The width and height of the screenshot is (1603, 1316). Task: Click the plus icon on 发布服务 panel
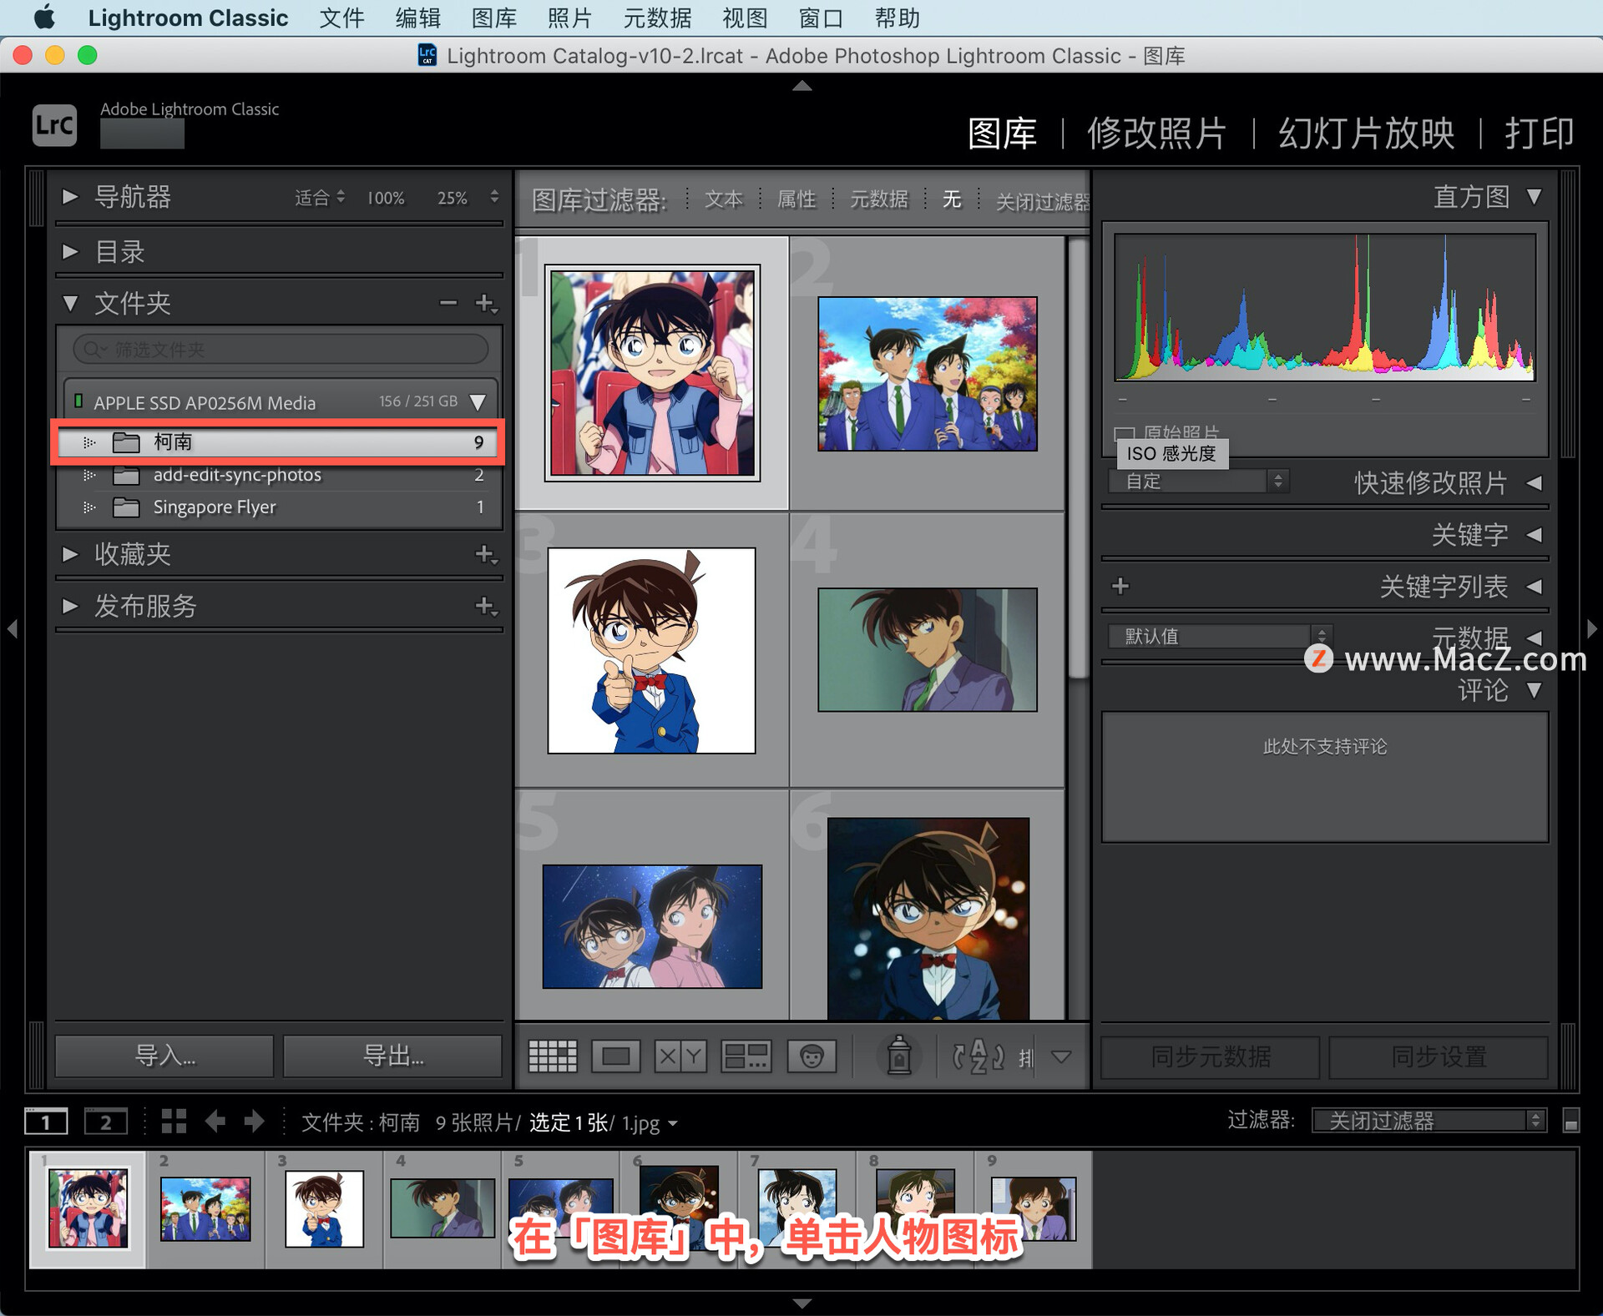486,606
